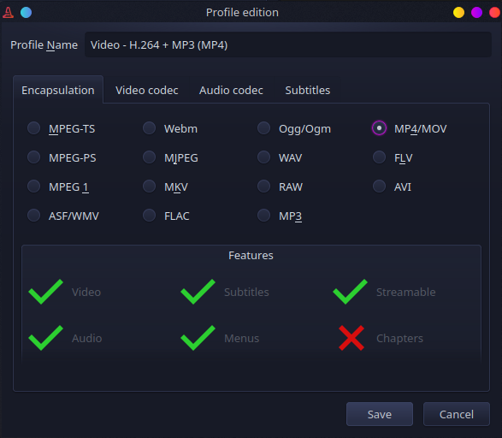This screenshot has width=502, height=438.
Task: Open the Video codec tab
Action: 146,90
